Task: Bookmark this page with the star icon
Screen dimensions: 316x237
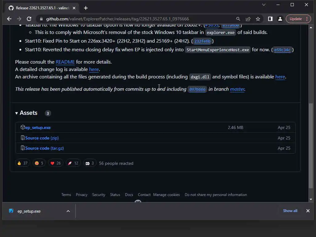Action: pos(258,19)
